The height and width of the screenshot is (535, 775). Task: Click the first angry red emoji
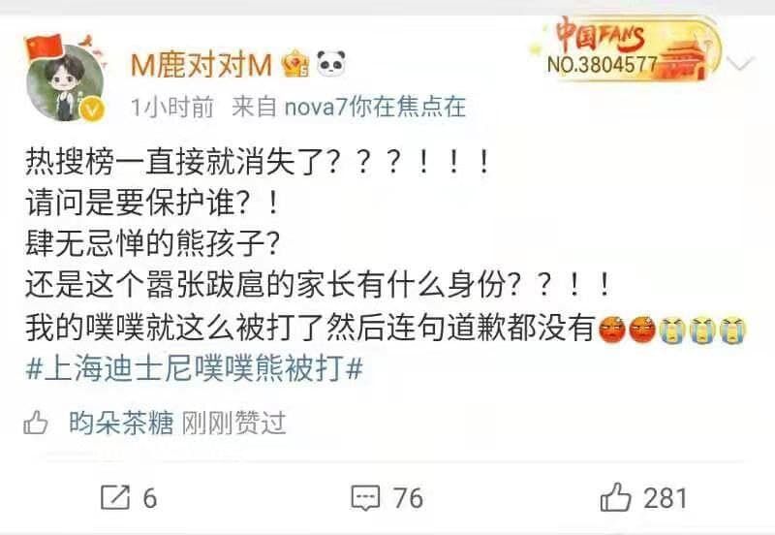pyautogui.click(x=612, y=330)
